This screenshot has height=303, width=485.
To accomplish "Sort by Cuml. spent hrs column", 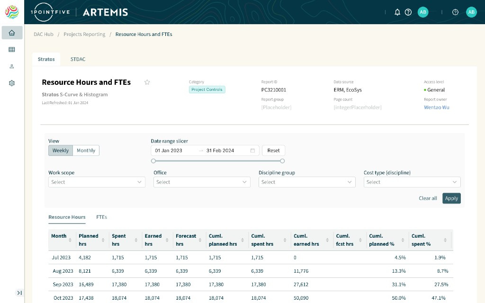I will click(285, 240).
